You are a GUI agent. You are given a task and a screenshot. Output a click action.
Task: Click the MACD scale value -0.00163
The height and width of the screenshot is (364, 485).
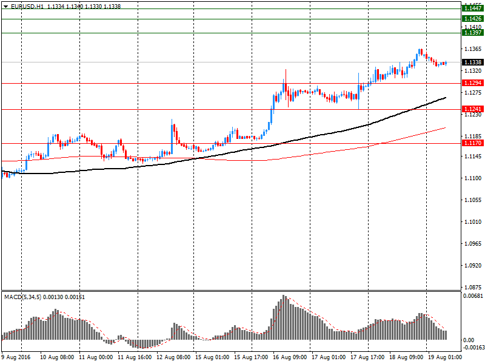(x=473, y=347)
